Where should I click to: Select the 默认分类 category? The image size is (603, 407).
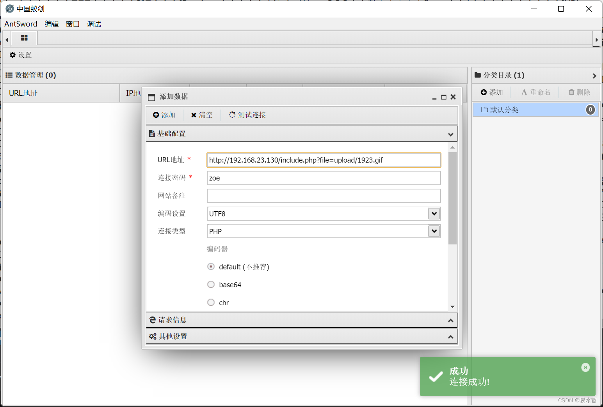pos(536,110)
